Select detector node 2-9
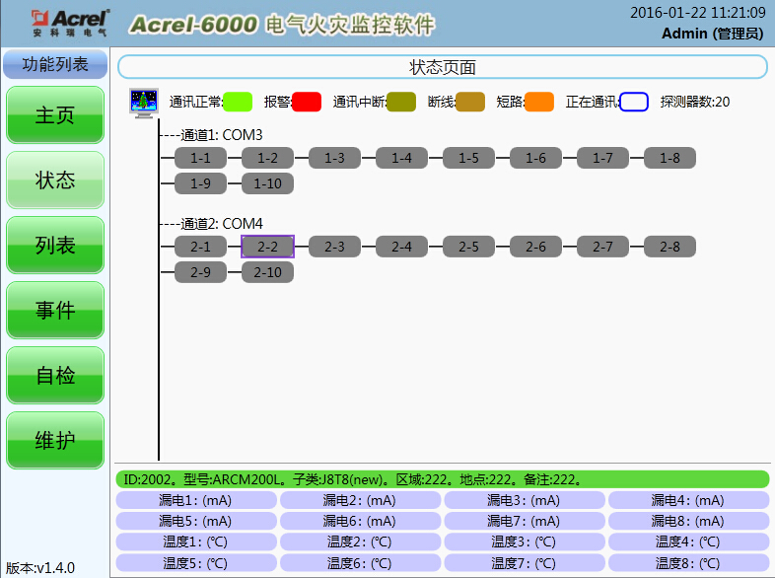Image resolution: width=775 pixels, height=578 pixels. [x=200, y=272]
